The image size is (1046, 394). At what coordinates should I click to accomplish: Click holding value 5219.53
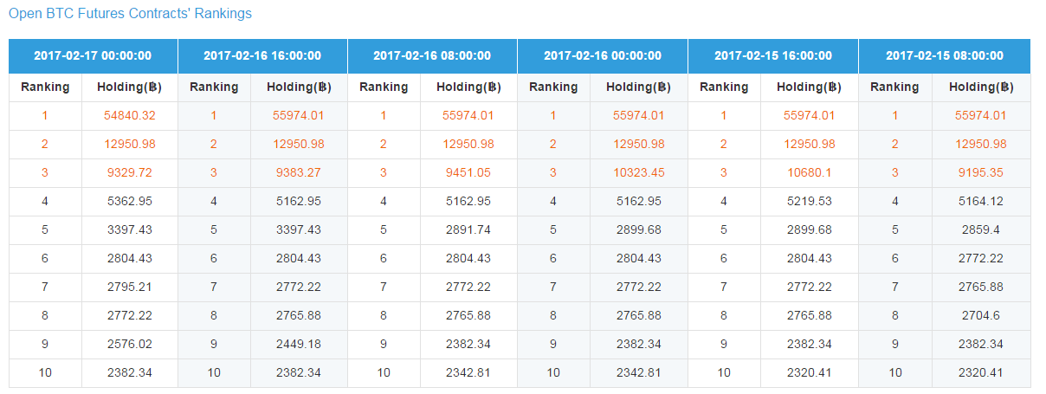[x=810, y=202]
